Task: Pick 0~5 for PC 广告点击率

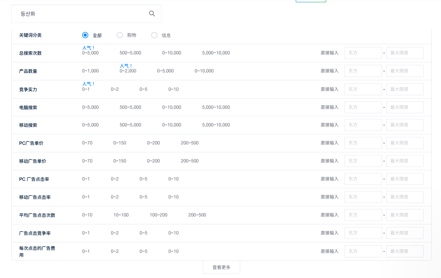Action: [x=143, y=179]
